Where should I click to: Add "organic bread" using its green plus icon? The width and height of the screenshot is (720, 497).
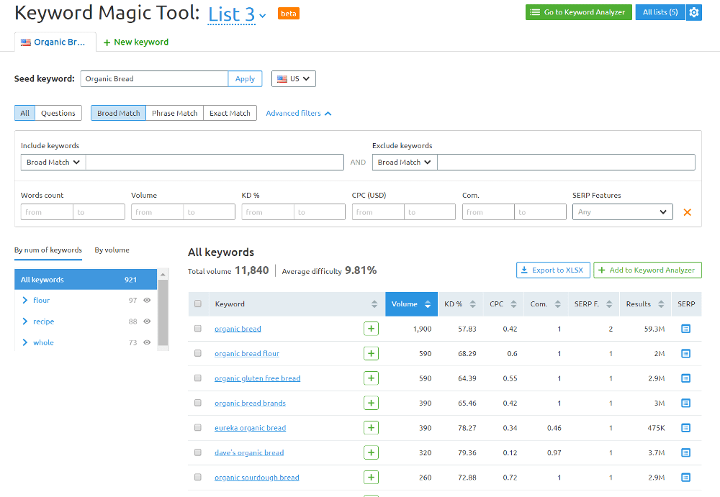[371, 328]
